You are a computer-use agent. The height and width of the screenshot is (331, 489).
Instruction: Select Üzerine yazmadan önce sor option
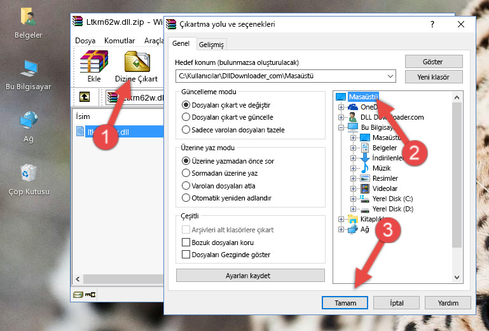point(186,161)
